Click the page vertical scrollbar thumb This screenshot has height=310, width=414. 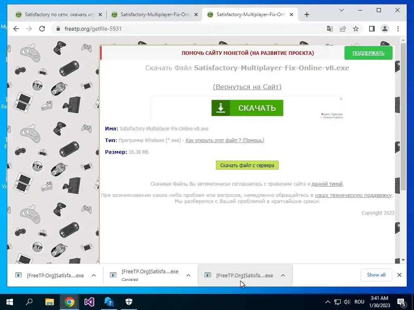tap(403, 116)
